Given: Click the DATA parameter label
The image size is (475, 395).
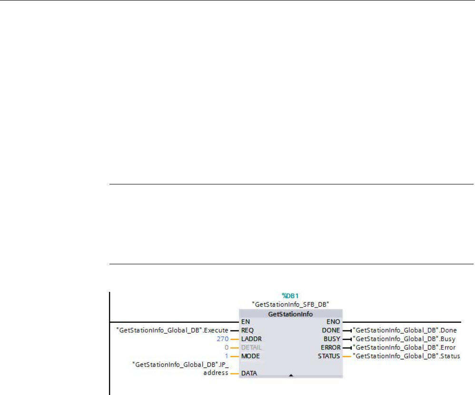Looking at the screenshot, I should click(249, 373).
